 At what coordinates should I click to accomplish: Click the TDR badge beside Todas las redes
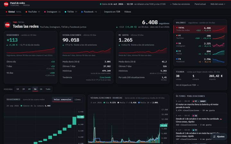[x=7, y=25]
